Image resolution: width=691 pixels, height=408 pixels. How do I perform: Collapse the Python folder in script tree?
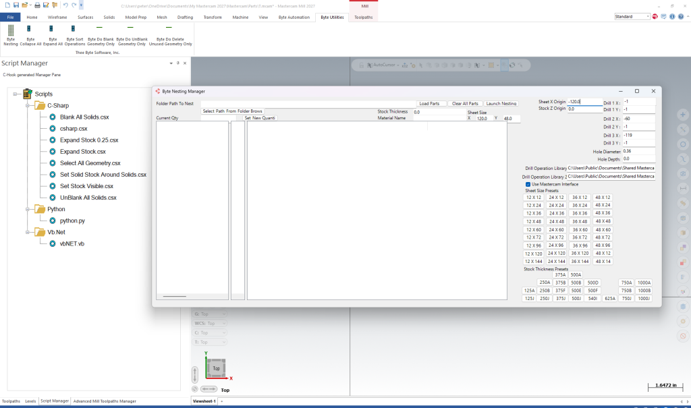point(28,209)
